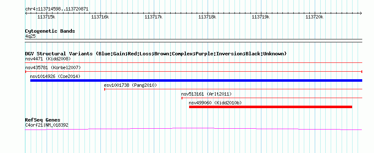The image size is (374, 153).
Task: Select the 113717k ruler tick label
Action: click(153, 17)
